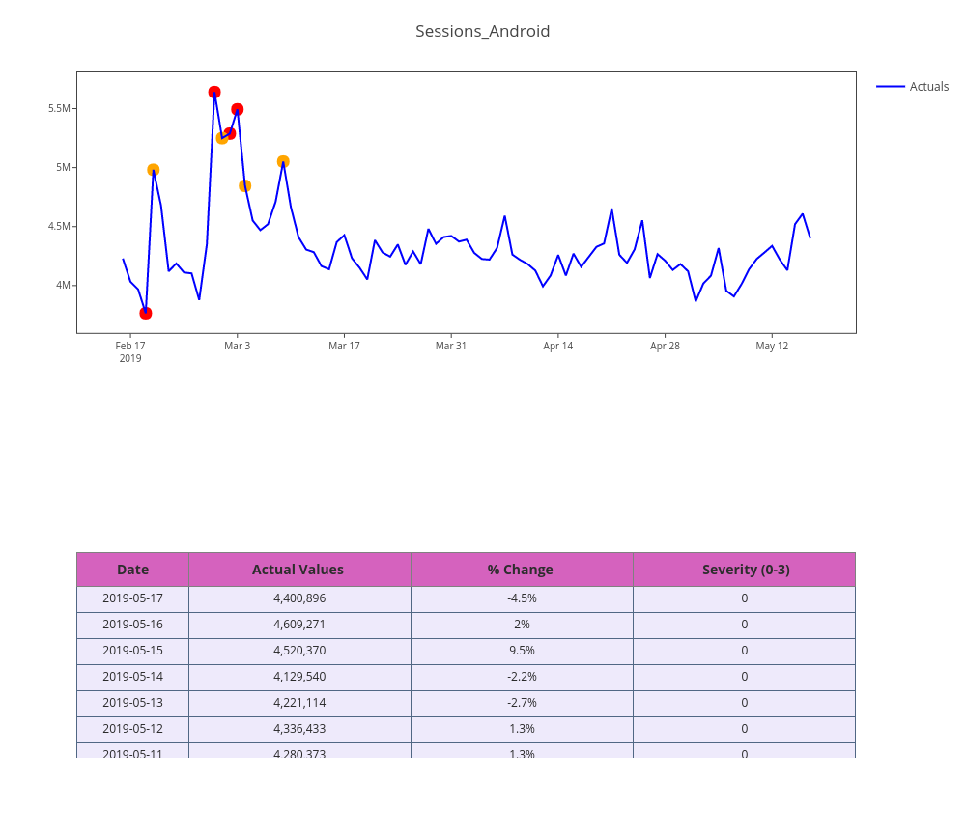Click the Sessions_Android chart title
The image size is (966, 835).
coord(482,31)
